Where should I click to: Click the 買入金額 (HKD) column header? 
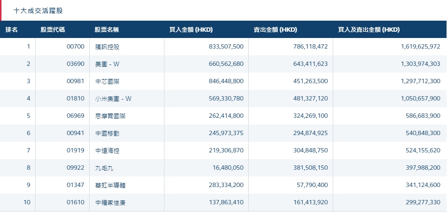[x=191, y=30]
